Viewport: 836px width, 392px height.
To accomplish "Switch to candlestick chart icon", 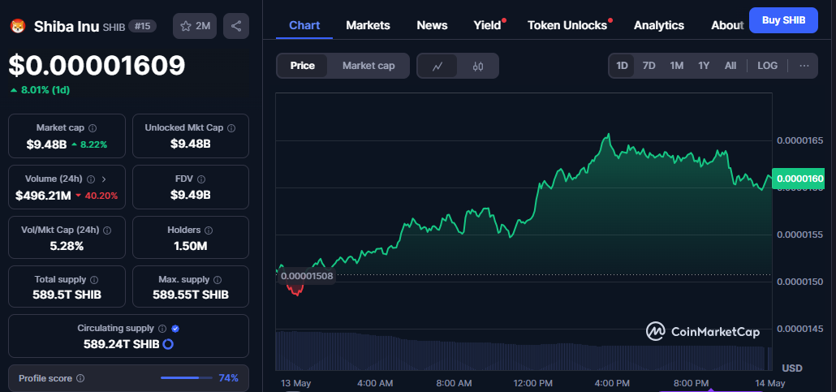I will 478,66.
